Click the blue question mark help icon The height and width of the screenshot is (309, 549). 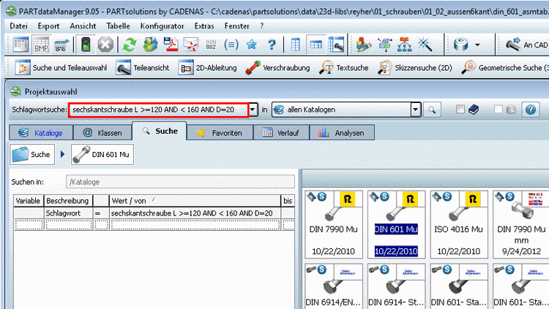pyautogui.click(x=272, y=45)
